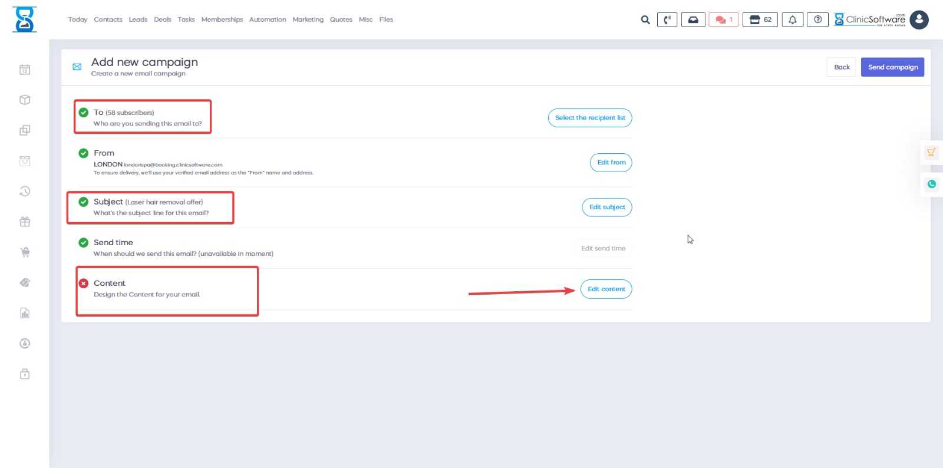Click the gift box sidebar icon
Screen dimensions: 943x468
[x=25, y=222]
